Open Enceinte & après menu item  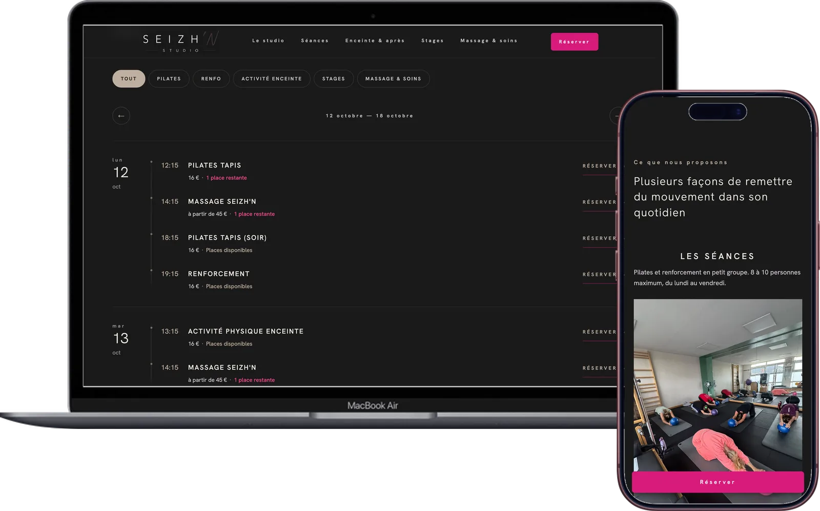click(x=375, y=40)
